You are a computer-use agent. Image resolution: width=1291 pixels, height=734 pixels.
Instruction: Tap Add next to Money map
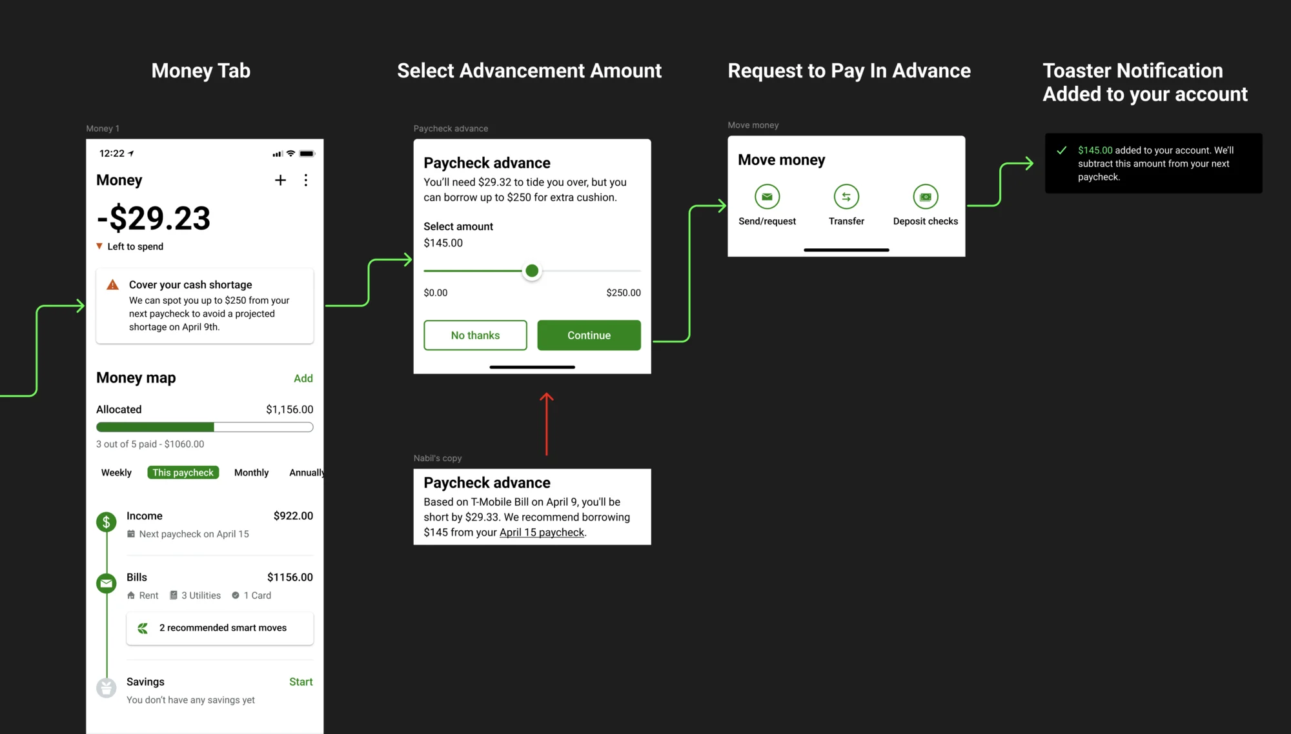[303, 379]
